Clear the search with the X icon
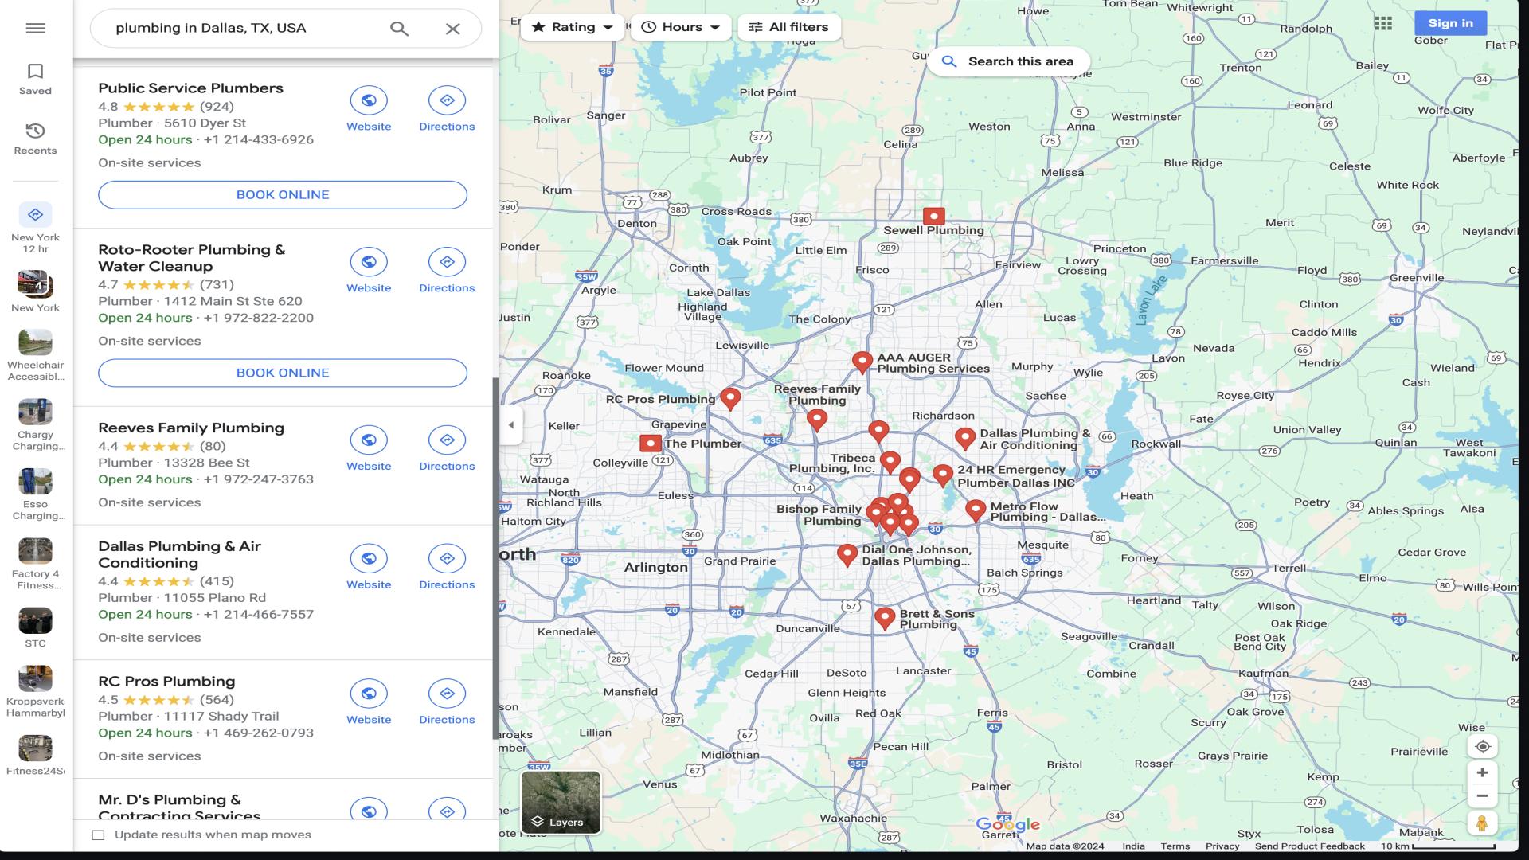This screenshot has width=1529, height=860. coord(452,29)
